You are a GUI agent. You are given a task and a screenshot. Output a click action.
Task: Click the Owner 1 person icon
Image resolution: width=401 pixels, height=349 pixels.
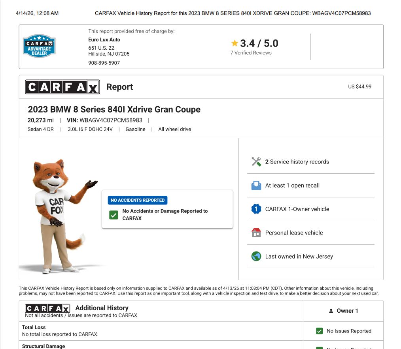coord(331,311)
